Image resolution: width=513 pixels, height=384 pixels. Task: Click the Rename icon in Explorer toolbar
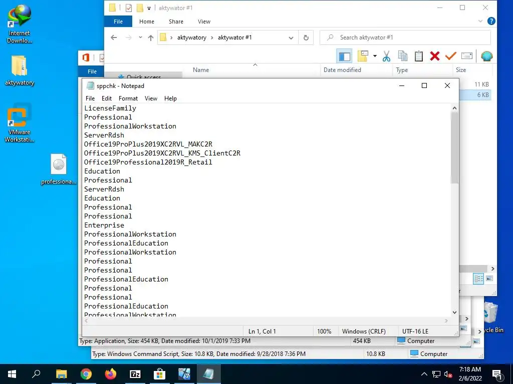click(467, 56)
